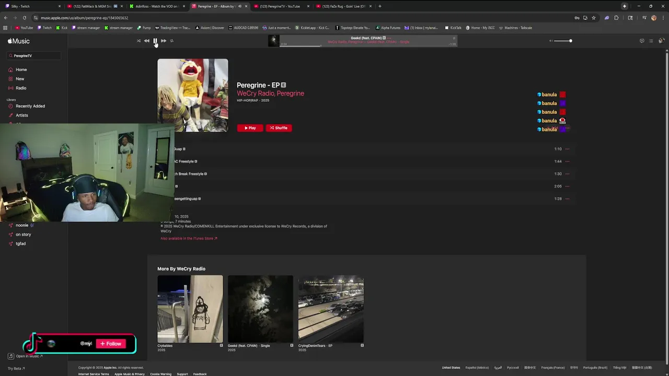Open the playing next queue icon

tap(651, 41)
